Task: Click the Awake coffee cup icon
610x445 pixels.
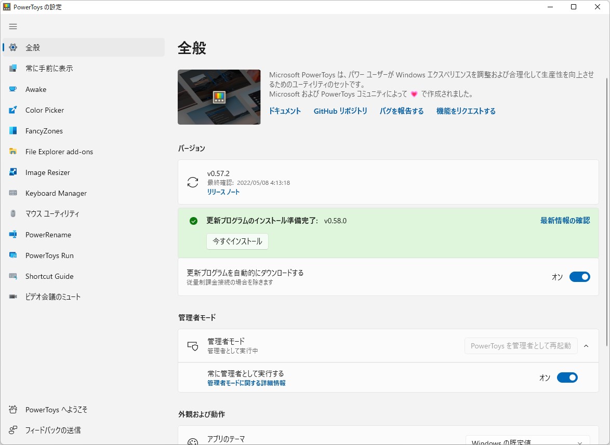Action: pos(13,89)
